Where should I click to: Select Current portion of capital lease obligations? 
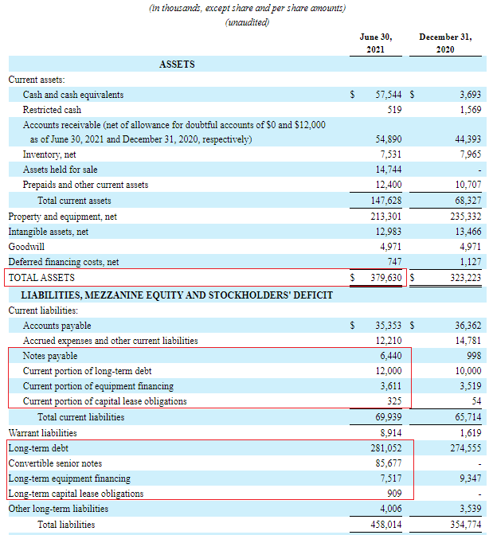pos(105,401)
